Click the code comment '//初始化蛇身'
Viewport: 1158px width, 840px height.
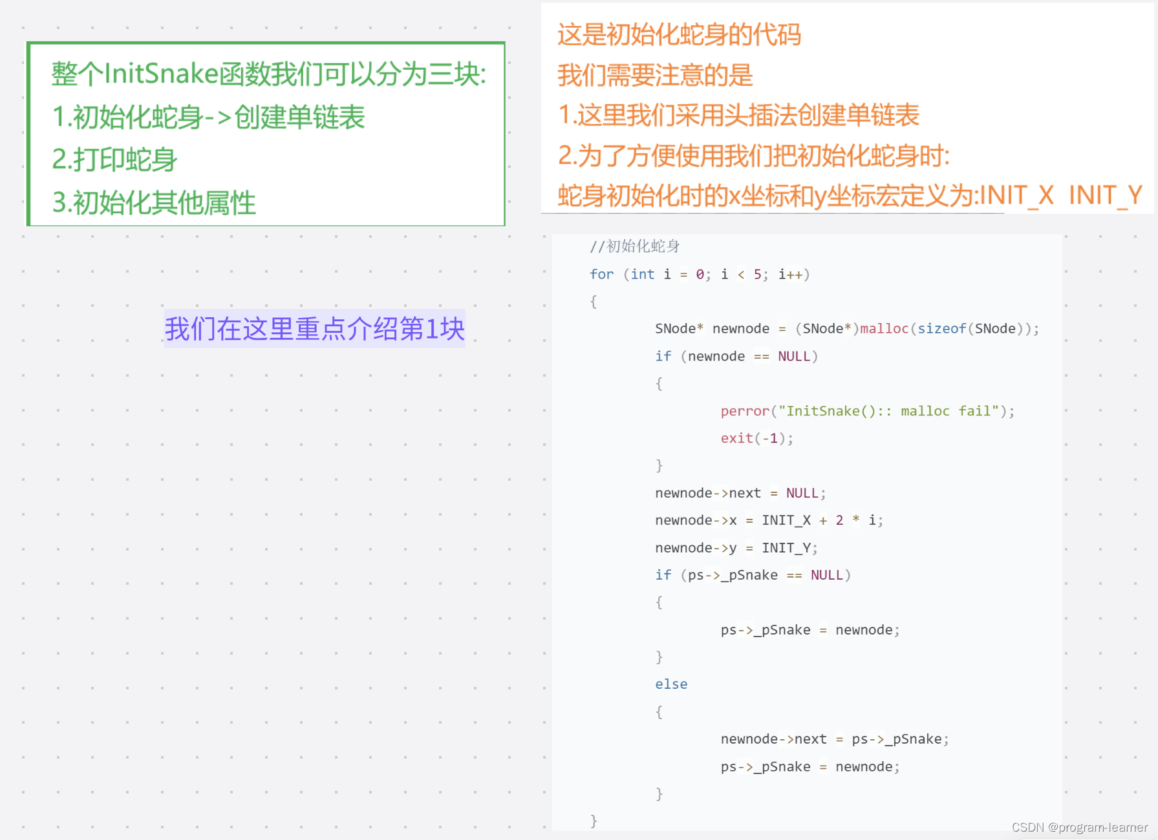635,246
